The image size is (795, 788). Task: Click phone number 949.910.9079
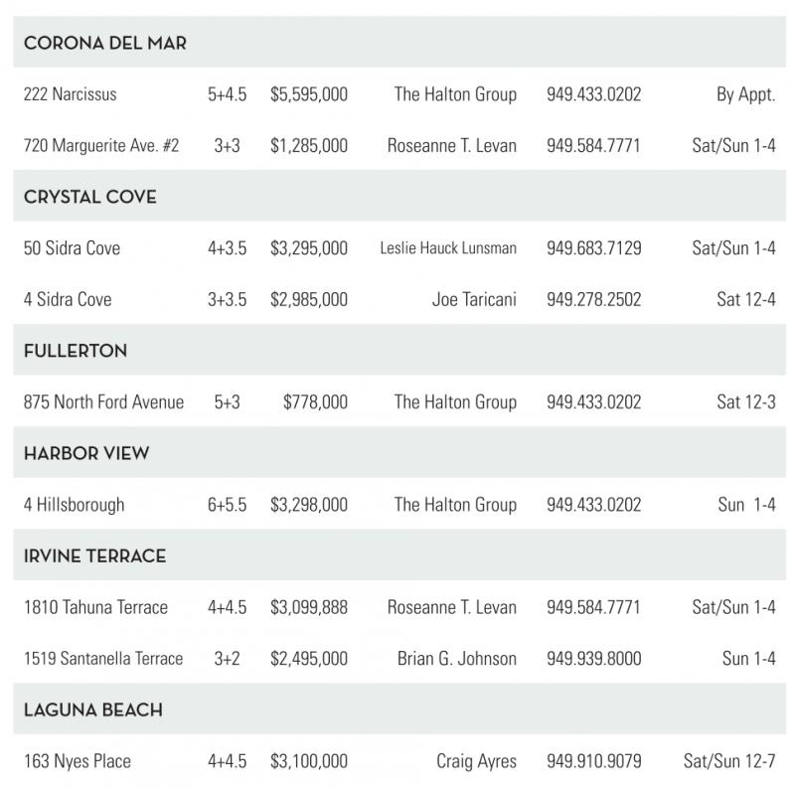pyautogui.click(x=593, y=762)
